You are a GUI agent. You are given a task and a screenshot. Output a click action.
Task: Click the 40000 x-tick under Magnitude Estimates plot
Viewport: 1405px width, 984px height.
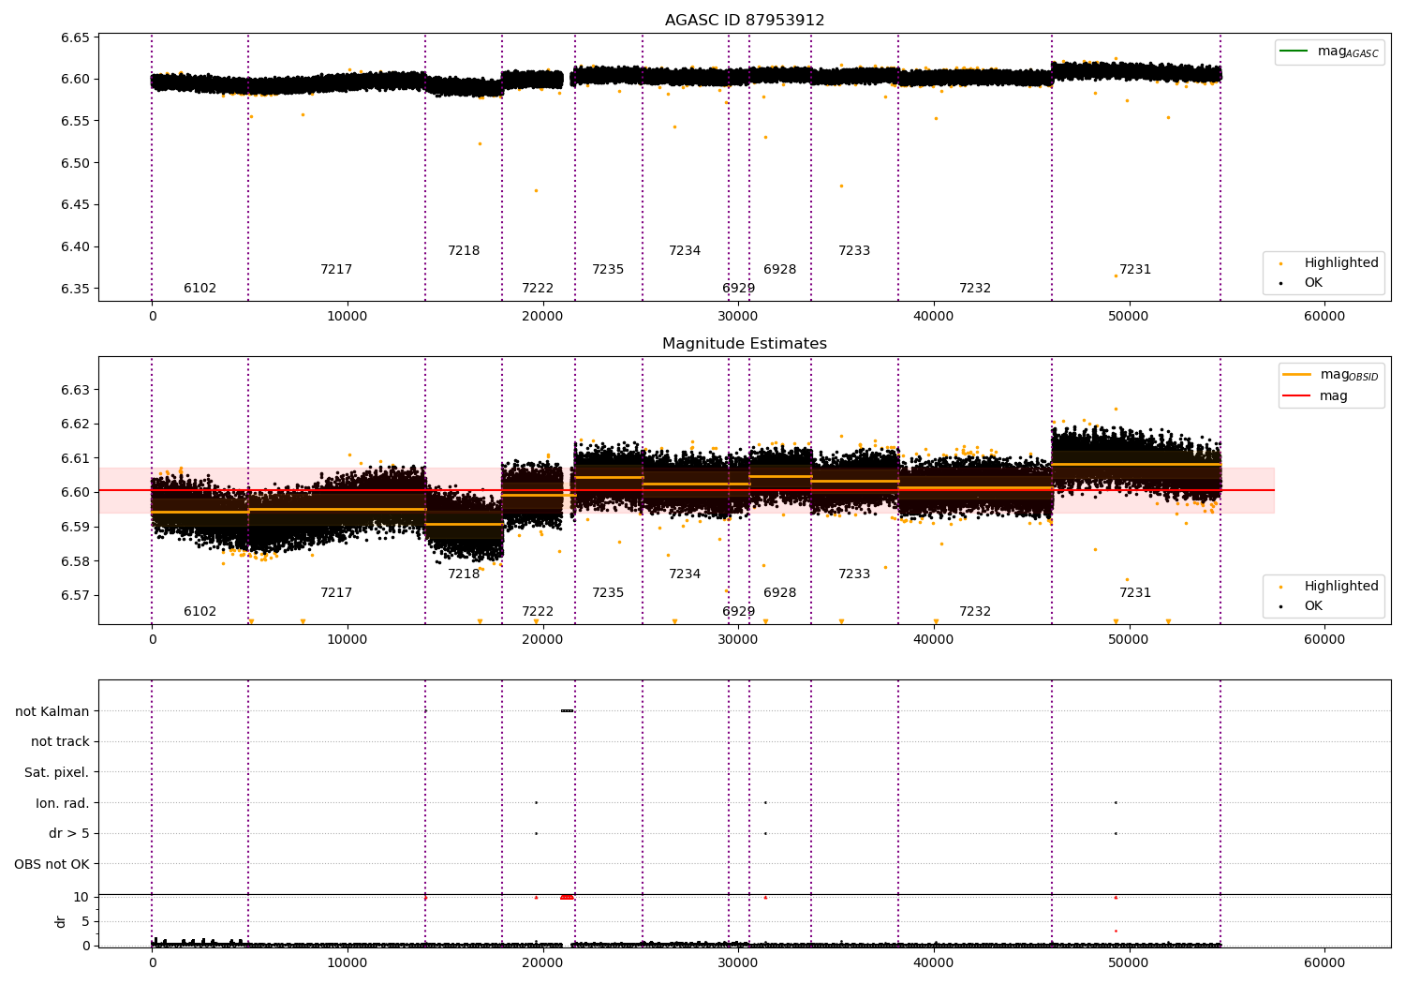tap(934, 639)
